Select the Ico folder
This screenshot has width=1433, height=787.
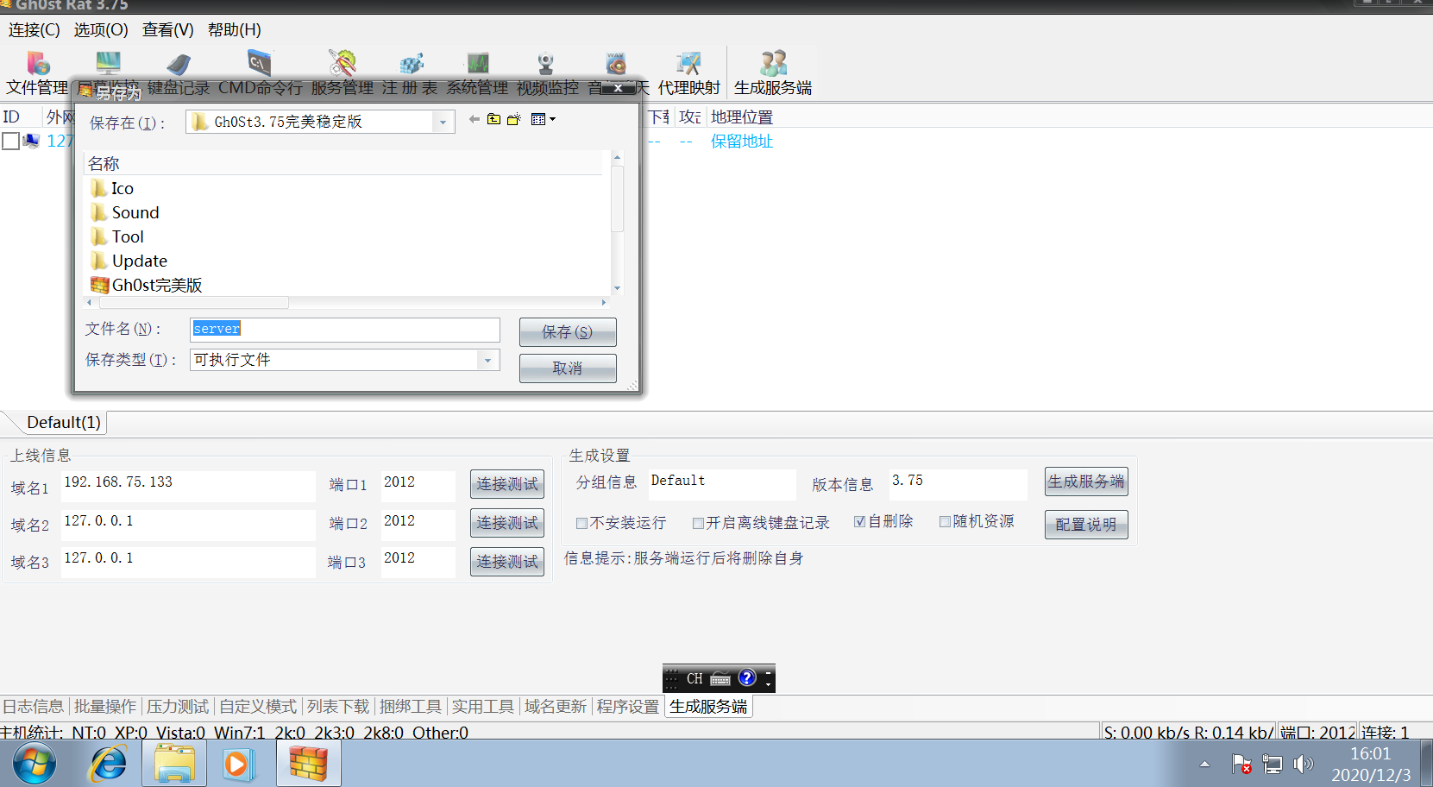(112, 188)
